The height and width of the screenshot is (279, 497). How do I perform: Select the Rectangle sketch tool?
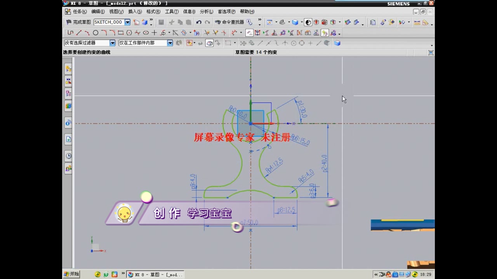121,33
